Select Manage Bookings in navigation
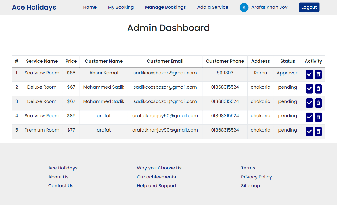The width and height of the screenshot is (337, 205). [165, 7]
